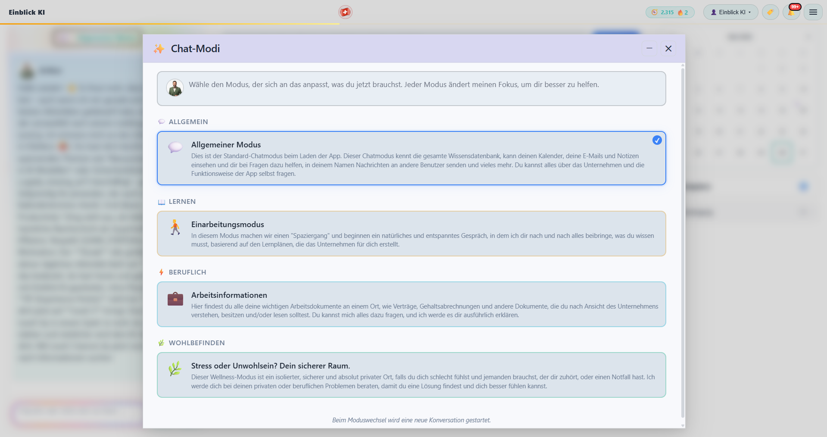Viewport: 827px width, 437px height.
Task: Click the walking person icon for Einarbeitungsmodus
Action: [x=175, y=227]
